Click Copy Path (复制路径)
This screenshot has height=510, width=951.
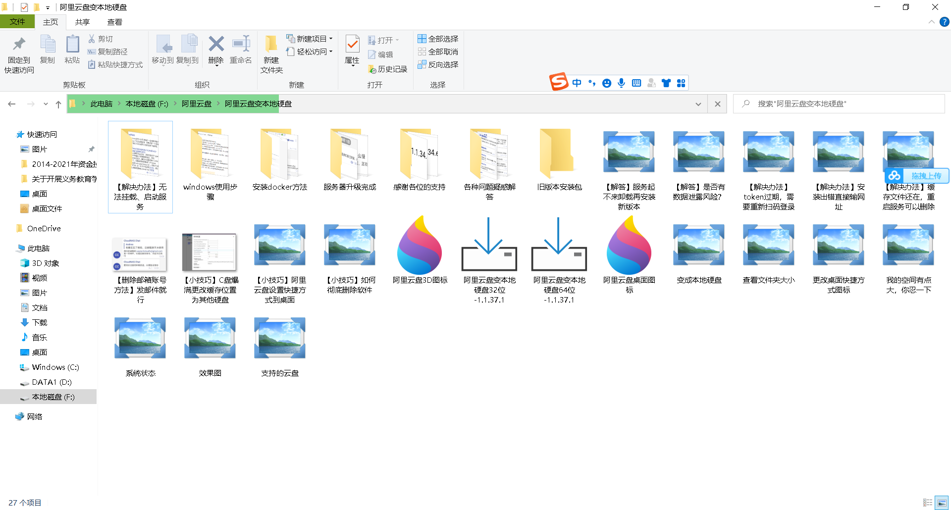click(x=107, y=51)
